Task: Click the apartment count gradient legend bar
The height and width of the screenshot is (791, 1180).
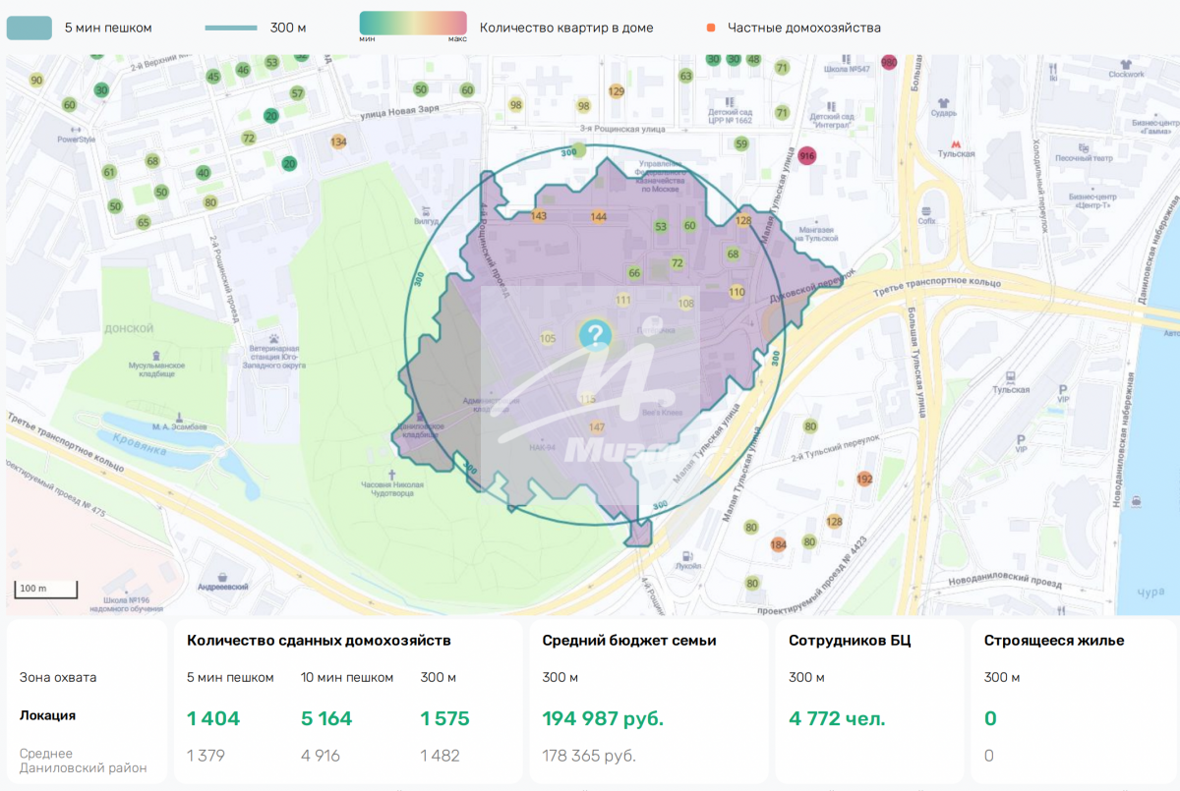Action: coord(413,26)
